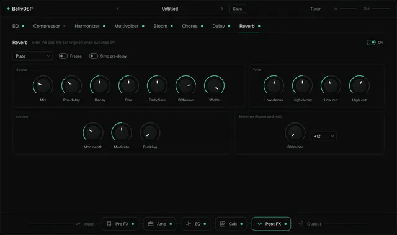Toggle the Bloom tab status dot
397x235 pixels.
click(x=172, y=26)
